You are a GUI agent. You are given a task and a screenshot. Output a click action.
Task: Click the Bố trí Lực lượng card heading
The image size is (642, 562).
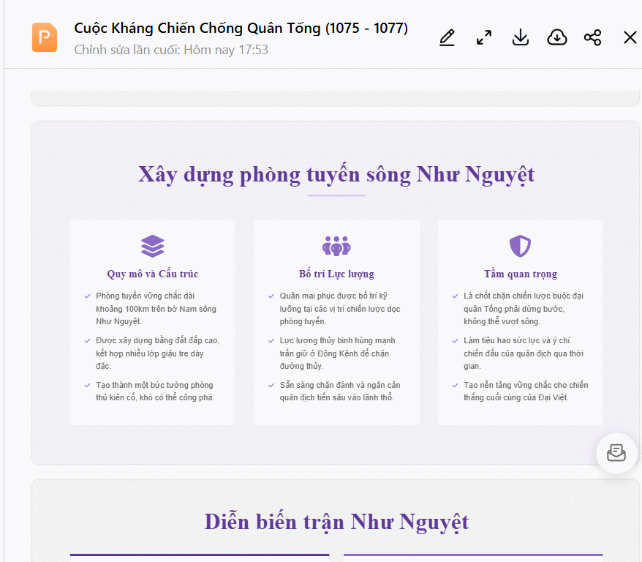coord(336,273)
